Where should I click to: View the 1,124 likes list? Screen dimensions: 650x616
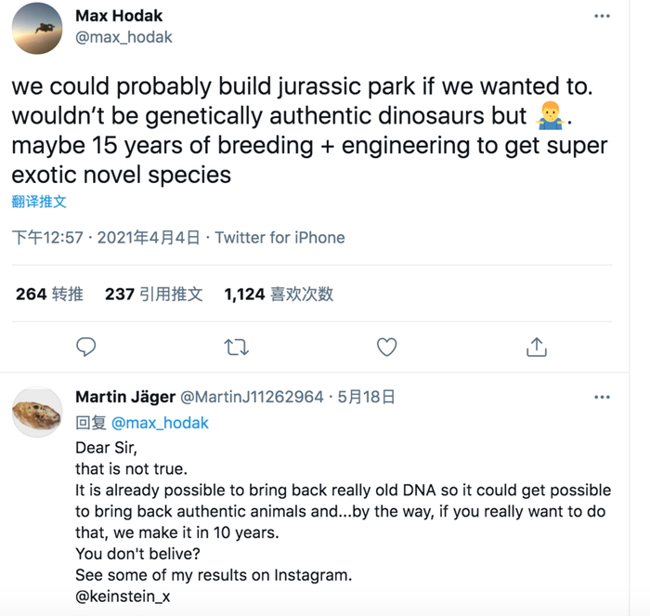pos(279,295)
